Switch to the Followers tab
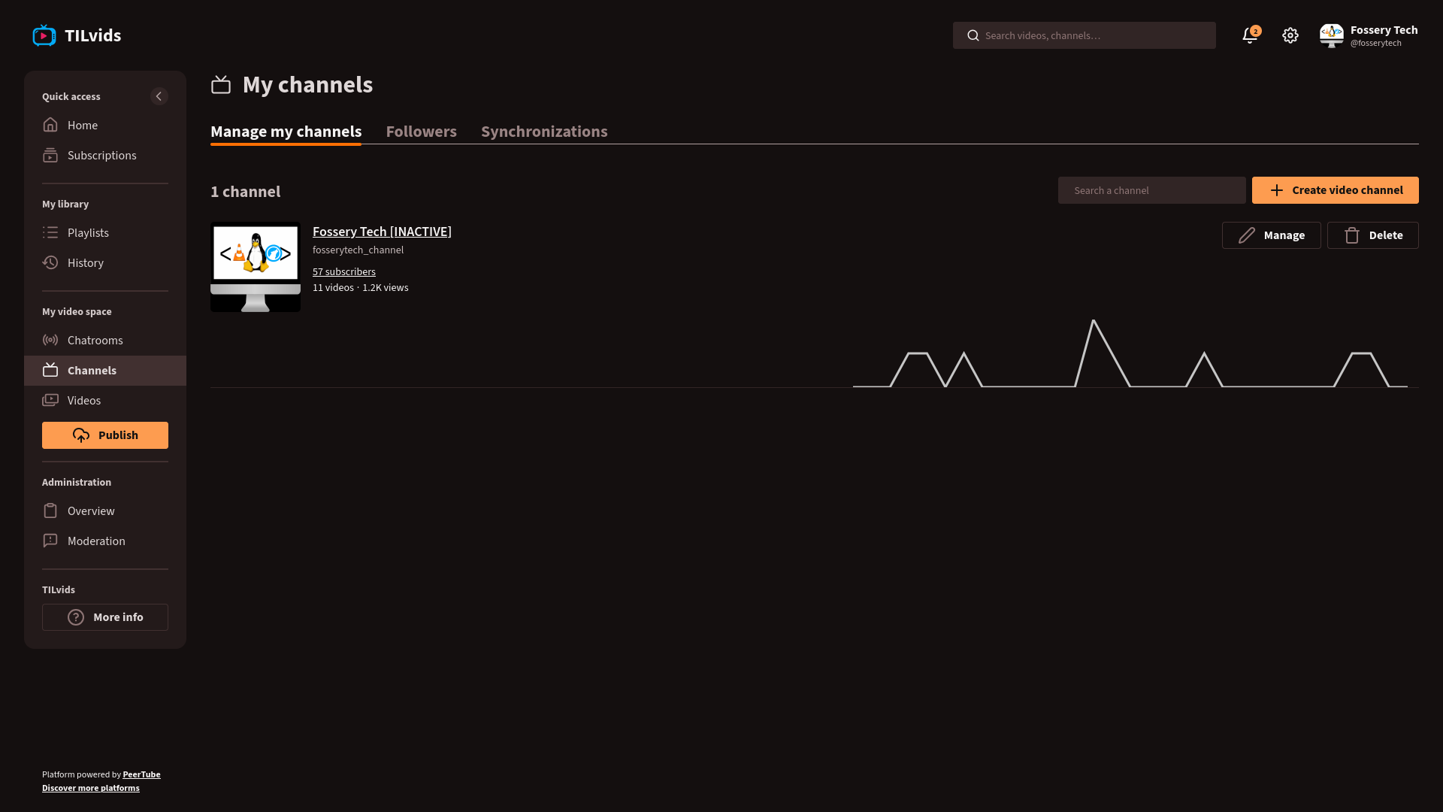Viewport: 1443px width, 812px height. point(421,132)
